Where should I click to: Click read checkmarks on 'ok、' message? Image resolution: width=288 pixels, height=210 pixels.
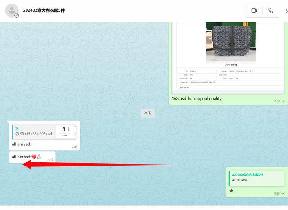coord(283,193)
